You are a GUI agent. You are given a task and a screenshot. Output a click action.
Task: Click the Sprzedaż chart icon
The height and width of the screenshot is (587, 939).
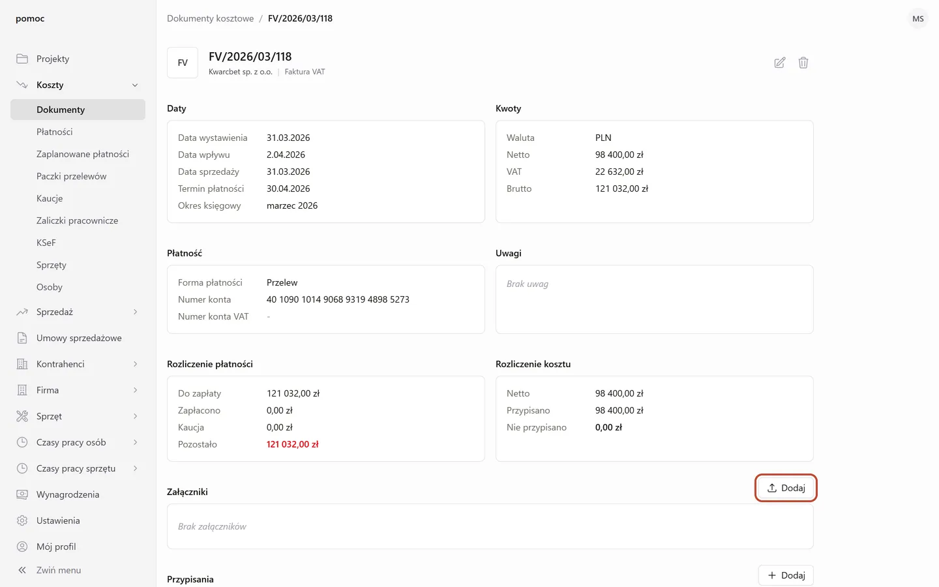pyautogui.click(x=22, y=312)
